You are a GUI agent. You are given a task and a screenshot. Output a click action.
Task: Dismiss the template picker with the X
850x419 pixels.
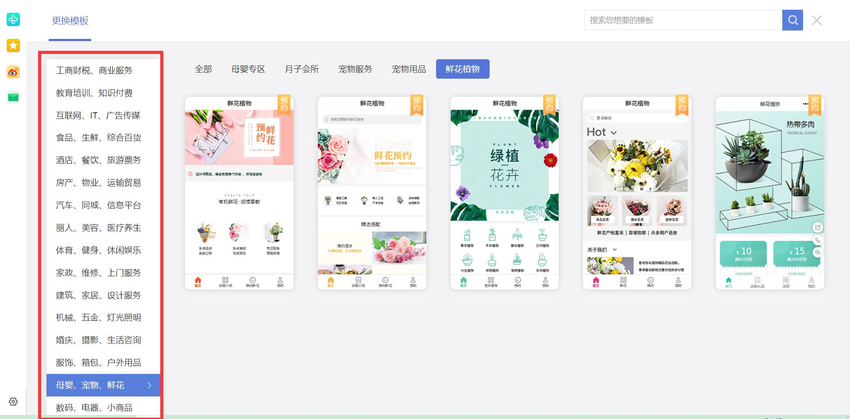coord(816,20)
